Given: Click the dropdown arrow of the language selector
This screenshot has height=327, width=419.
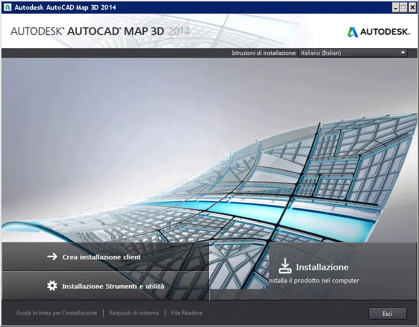Looking at the screenshot, I should 403,53.
